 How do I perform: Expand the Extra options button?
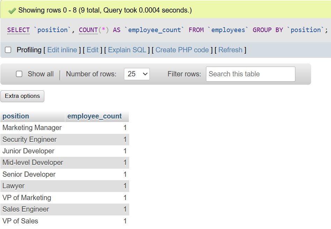click(22, 96)
